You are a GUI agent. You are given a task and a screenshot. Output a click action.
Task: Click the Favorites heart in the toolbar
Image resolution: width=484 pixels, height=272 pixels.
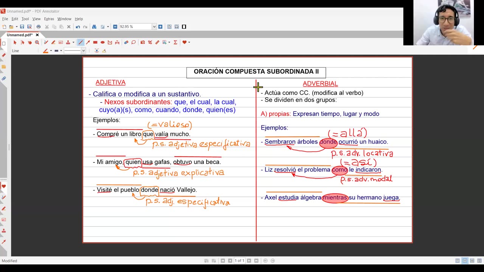point(185,42)
